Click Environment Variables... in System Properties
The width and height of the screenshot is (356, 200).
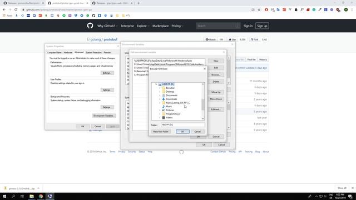coord(104,116)
